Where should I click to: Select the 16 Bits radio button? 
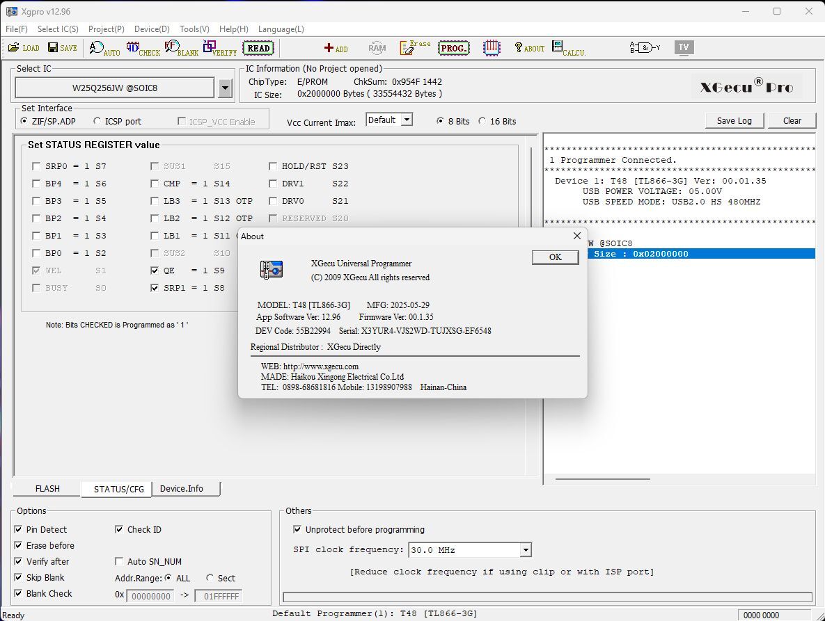(482, 121)
